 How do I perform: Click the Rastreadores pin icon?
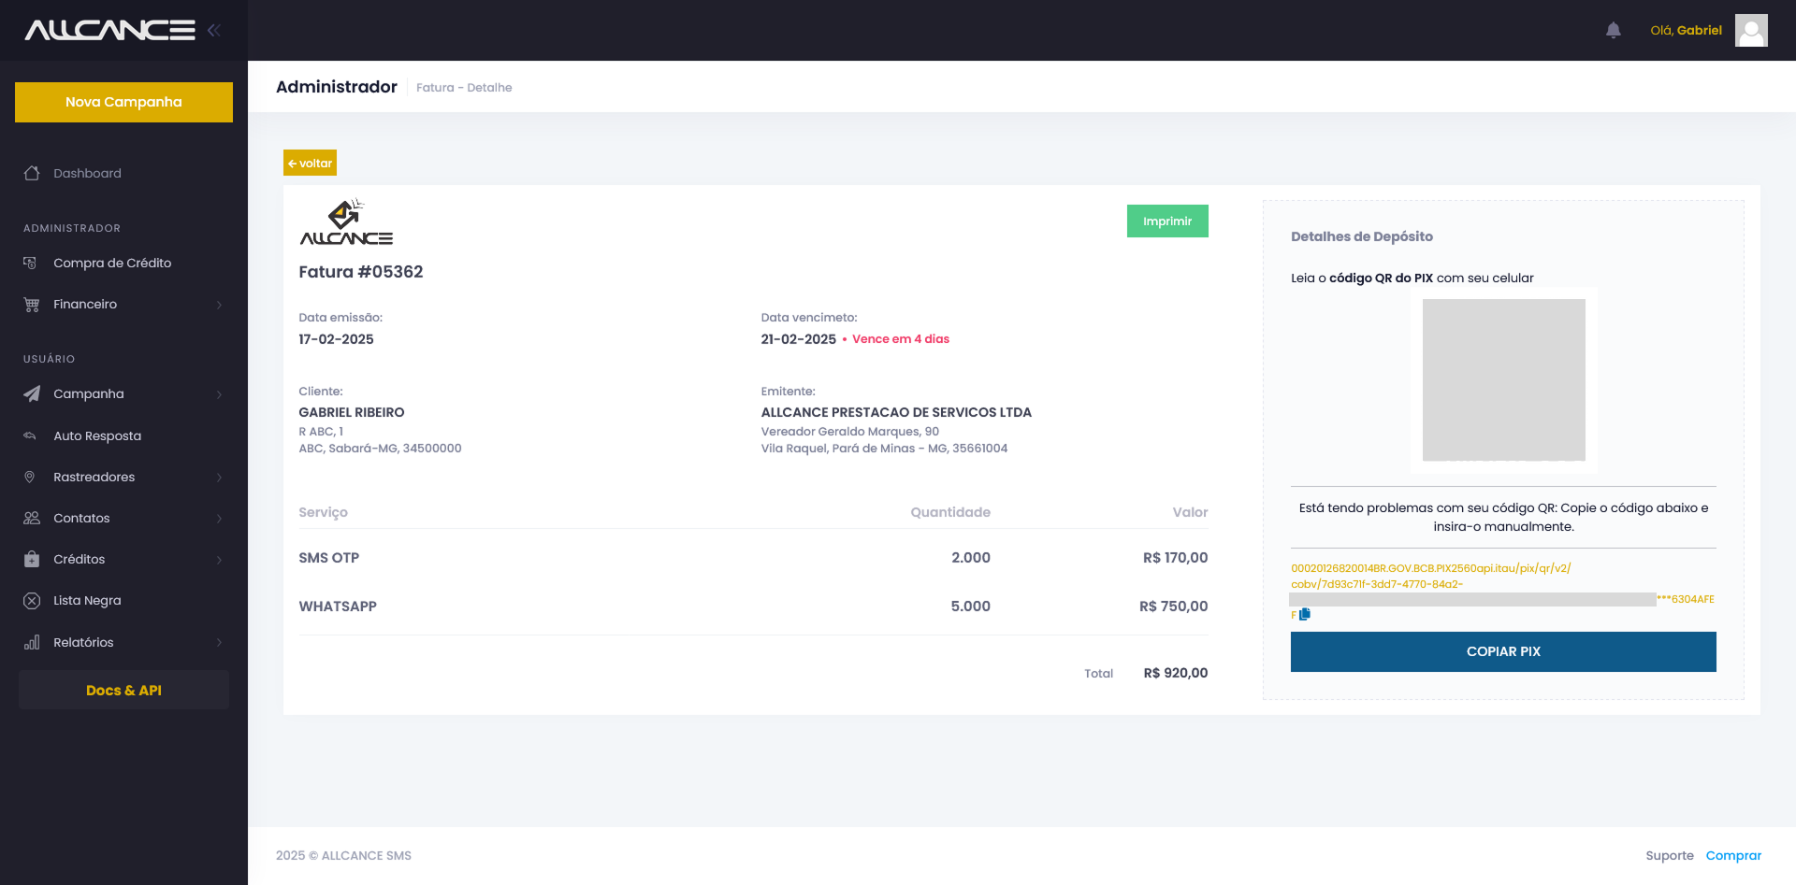(30, 477)
